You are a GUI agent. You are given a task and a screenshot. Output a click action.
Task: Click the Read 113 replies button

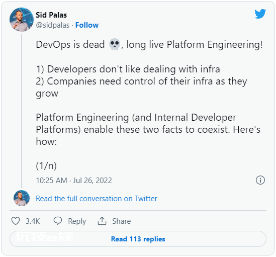(138, 239)
